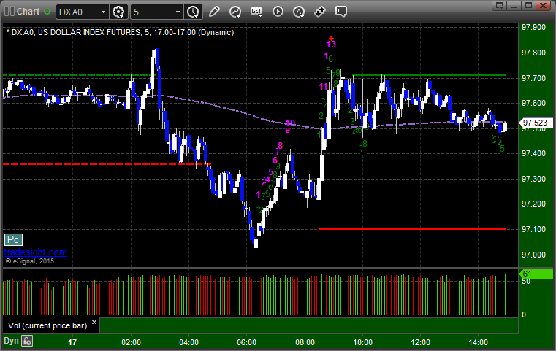Screen dimensions: 556x351
Task: Click the 97.100 price axis label
Action: click(x=533, y=230)
